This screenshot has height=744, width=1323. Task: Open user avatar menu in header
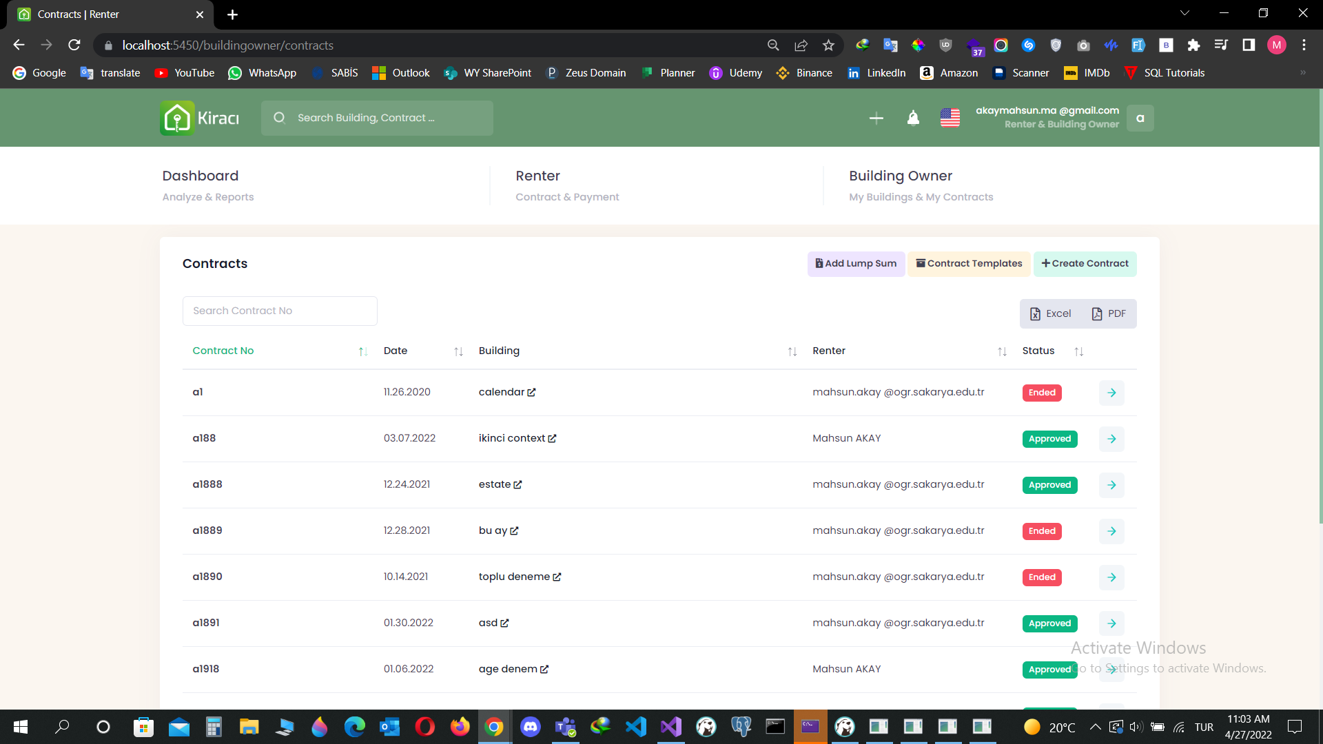tap(1140, 118)
